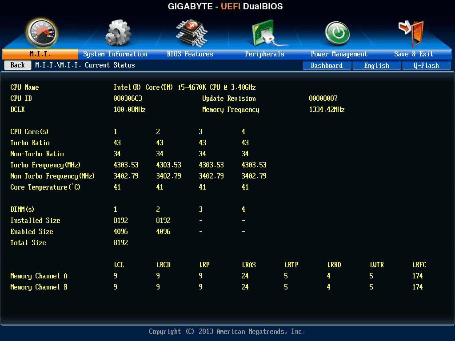455x341 pixels.
Task: Click Memory Channel B tRAS value 24
Action: click(245, 287)
